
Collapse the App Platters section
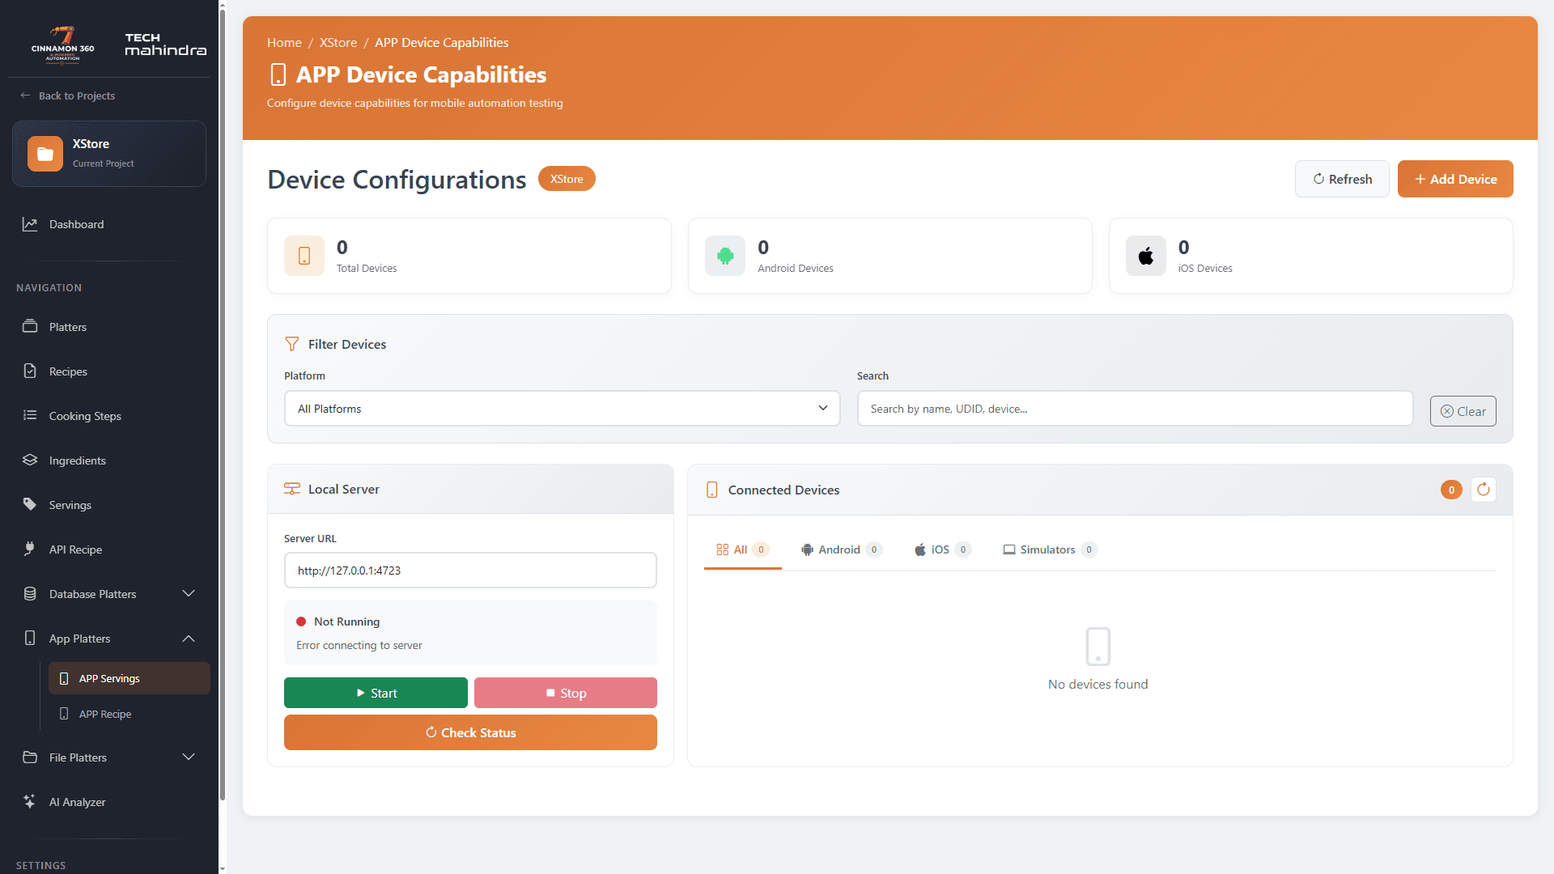[109, 639]
